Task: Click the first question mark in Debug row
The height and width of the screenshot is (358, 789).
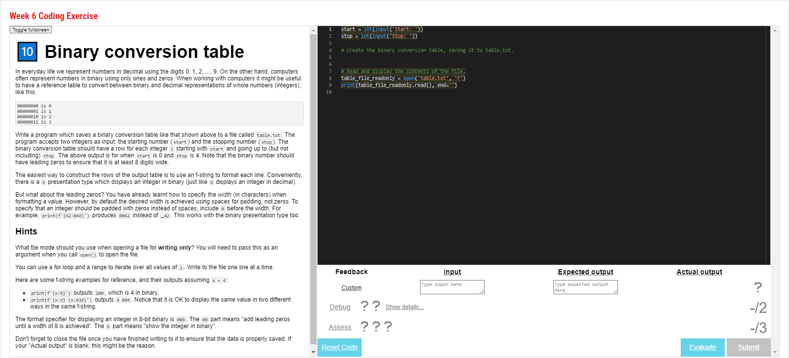Action: (x=365, y=307)
